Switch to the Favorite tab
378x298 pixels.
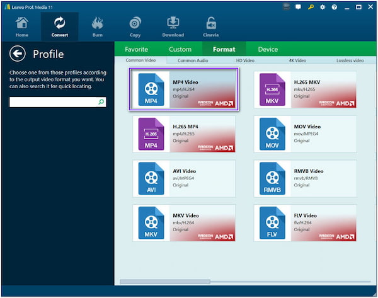(x=136, y=49)
